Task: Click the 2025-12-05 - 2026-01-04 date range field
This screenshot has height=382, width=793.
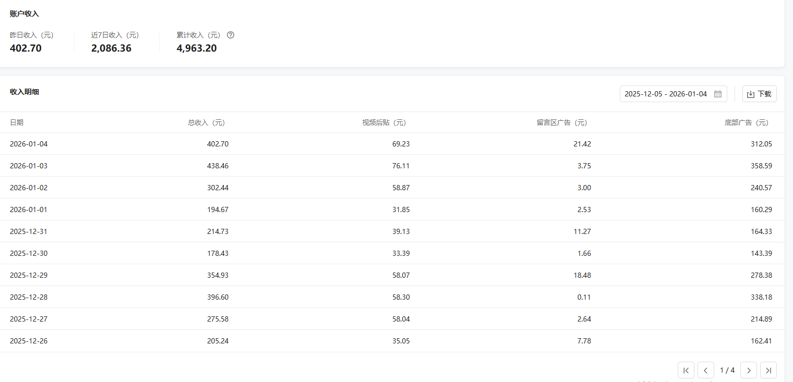Action: coord(666,94)
